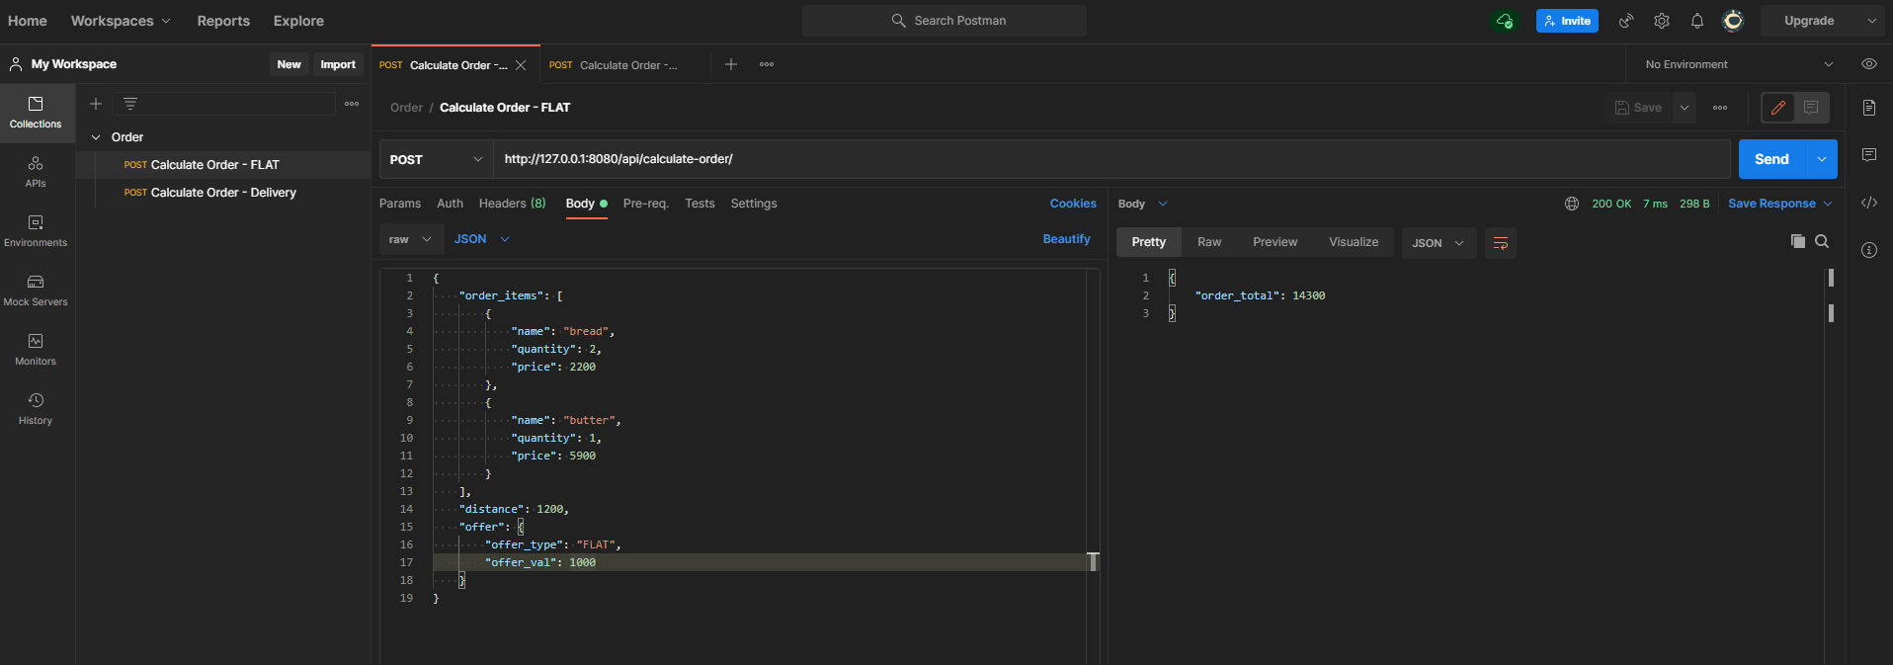Open the JSON body format dropdown
This screenshot has width=1893, height=665.
tap(481, 239)
